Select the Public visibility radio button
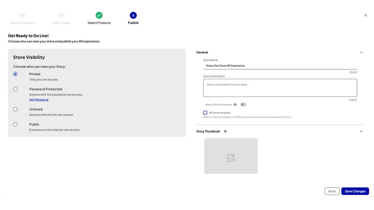The width and height of the screenshot is (374, 210). coord(15,124)
